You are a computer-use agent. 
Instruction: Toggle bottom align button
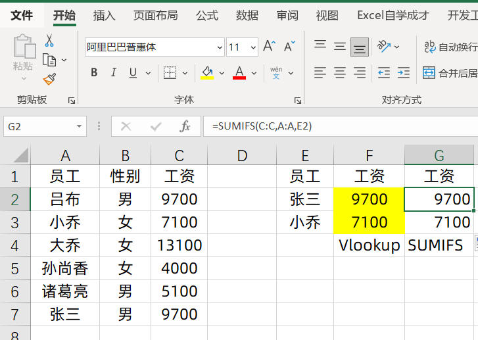(360, 47)
